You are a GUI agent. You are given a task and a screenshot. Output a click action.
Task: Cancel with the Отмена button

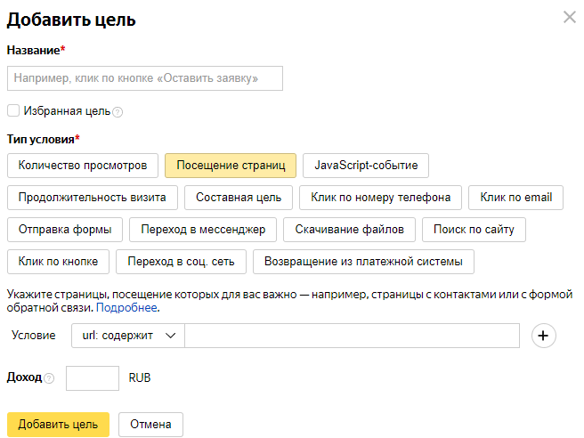pos(150,425)
